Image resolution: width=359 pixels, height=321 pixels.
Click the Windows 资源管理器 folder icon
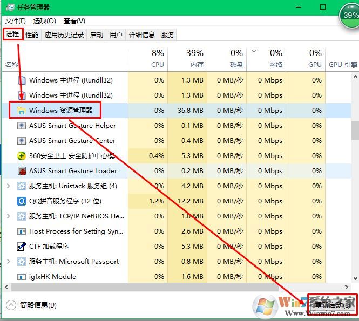click(21, 111)
